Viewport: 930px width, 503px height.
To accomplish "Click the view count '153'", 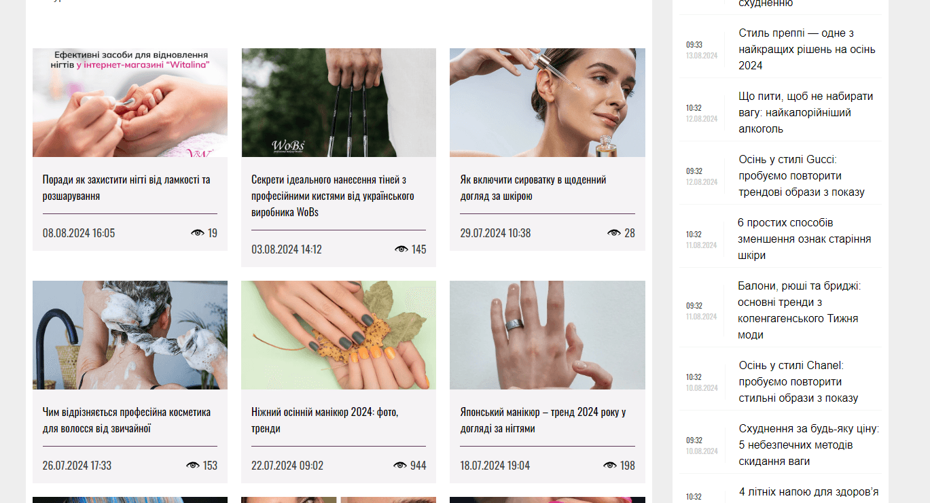I will coord(210,466).
